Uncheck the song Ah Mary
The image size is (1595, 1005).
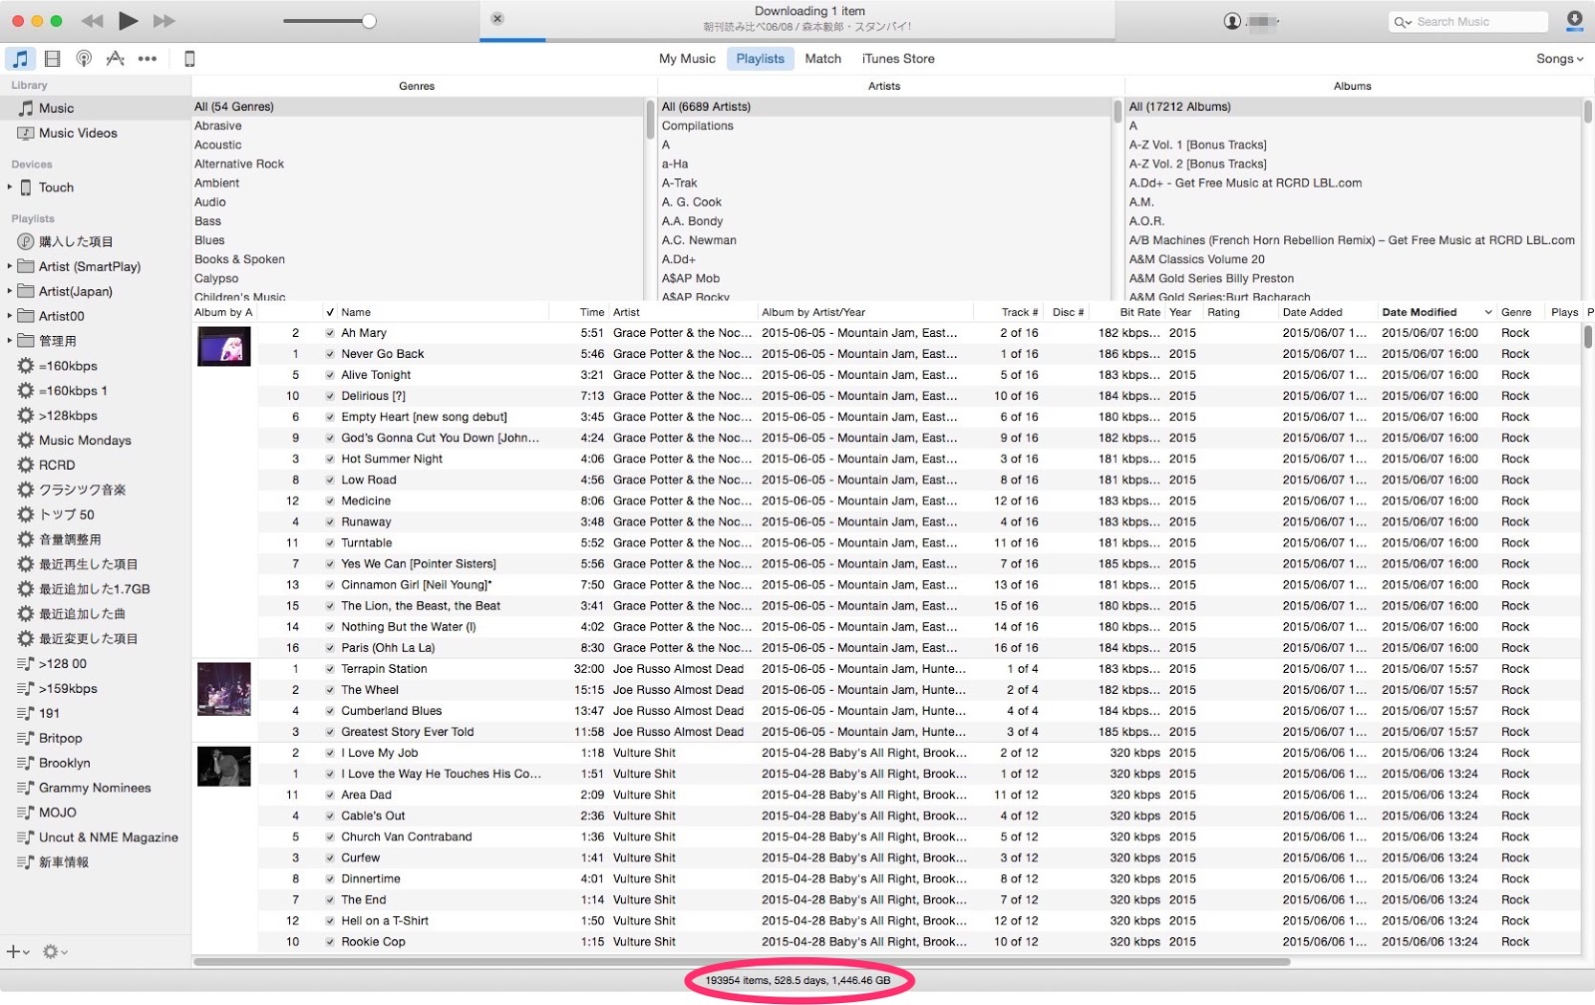coord(330,333)
